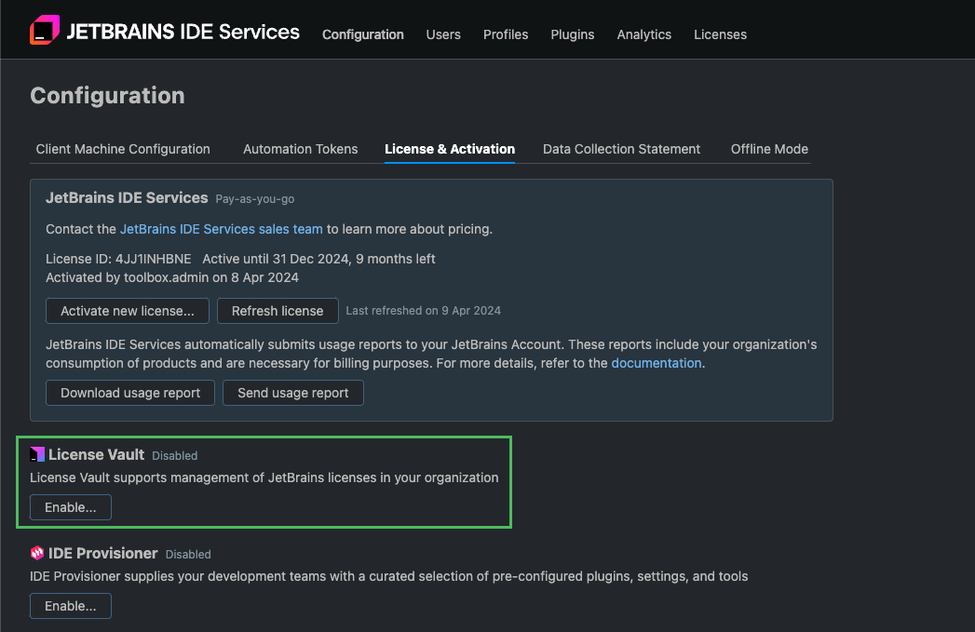Refresh the current license
This screenshot has height=632, width=975.
[x=278, y=311]
